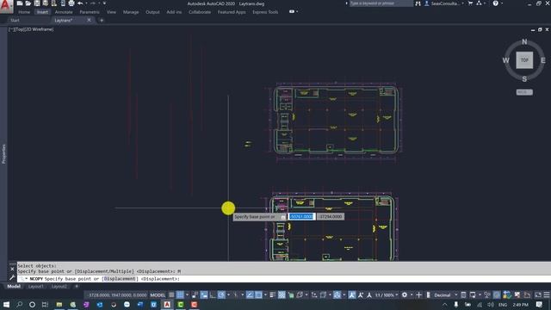Click the command line customize wrench icon
The image size is (551, 310).
tap(12, 277)
